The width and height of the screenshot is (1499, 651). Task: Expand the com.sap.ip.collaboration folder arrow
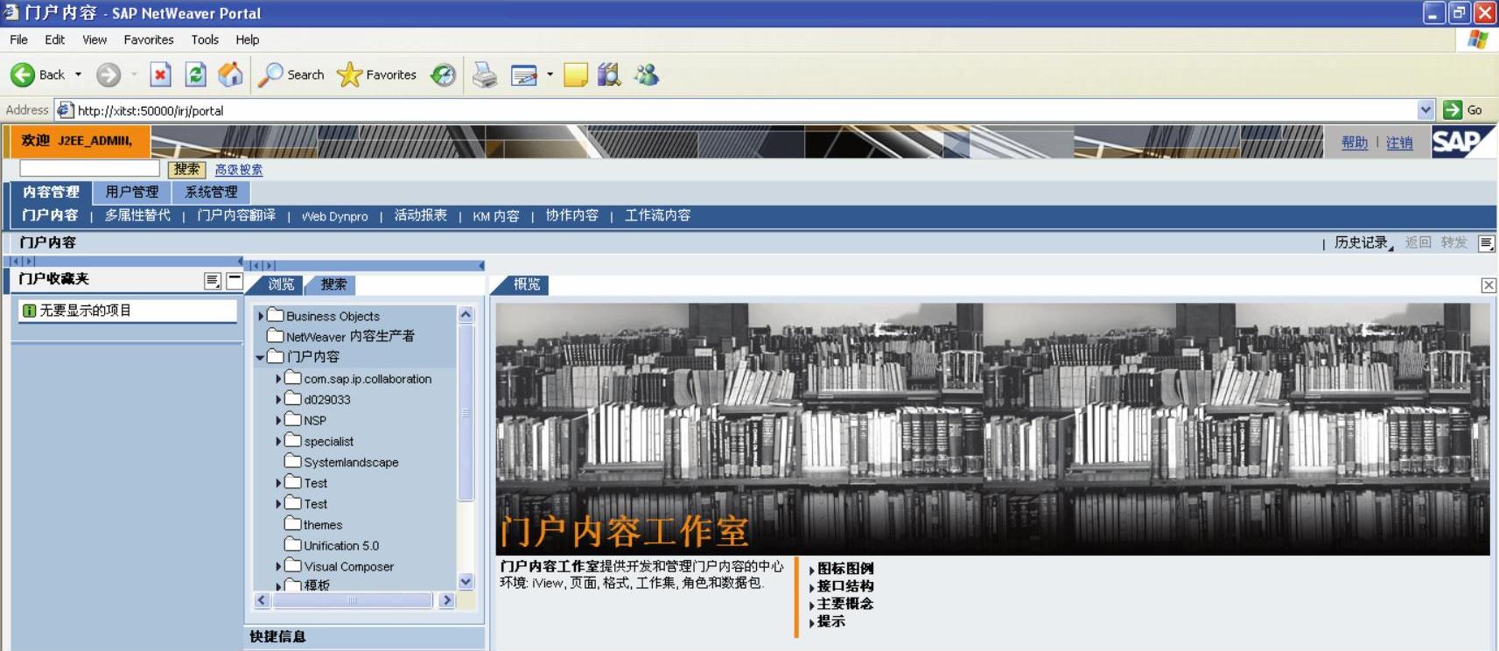278,379
